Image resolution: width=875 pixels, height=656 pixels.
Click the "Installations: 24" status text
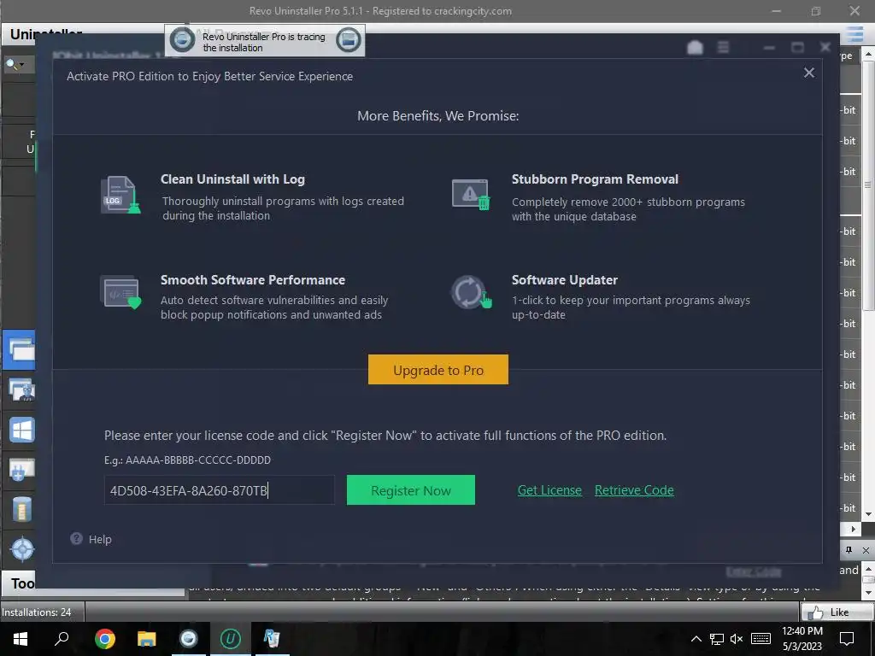pos(37,612)
